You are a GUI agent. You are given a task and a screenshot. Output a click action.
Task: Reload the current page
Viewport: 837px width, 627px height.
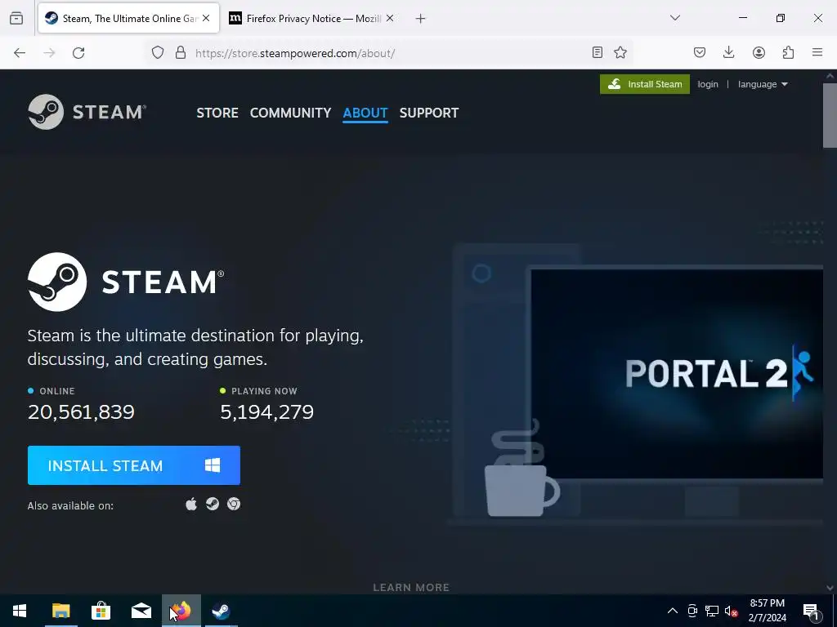[78, 52]
